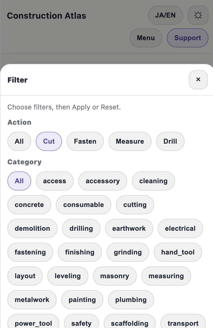Enable the masonry category filter

pos(115,276)
